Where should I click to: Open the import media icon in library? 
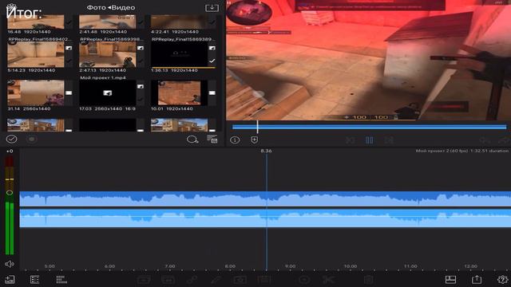(x=212, y=7)
